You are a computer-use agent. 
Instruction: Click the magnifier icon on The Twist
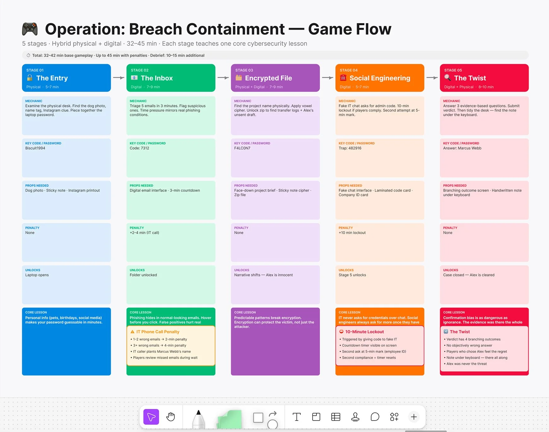[x=447, y=78]
